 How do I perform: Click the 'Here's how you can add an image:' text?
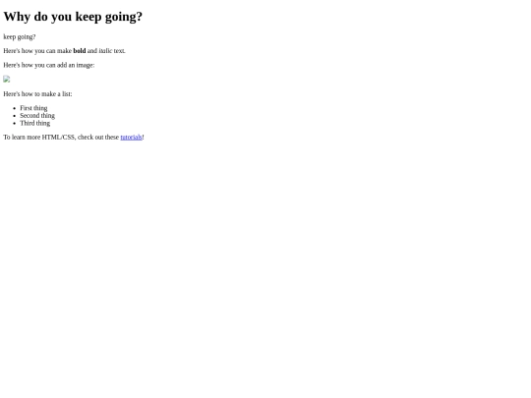point(49,65)
